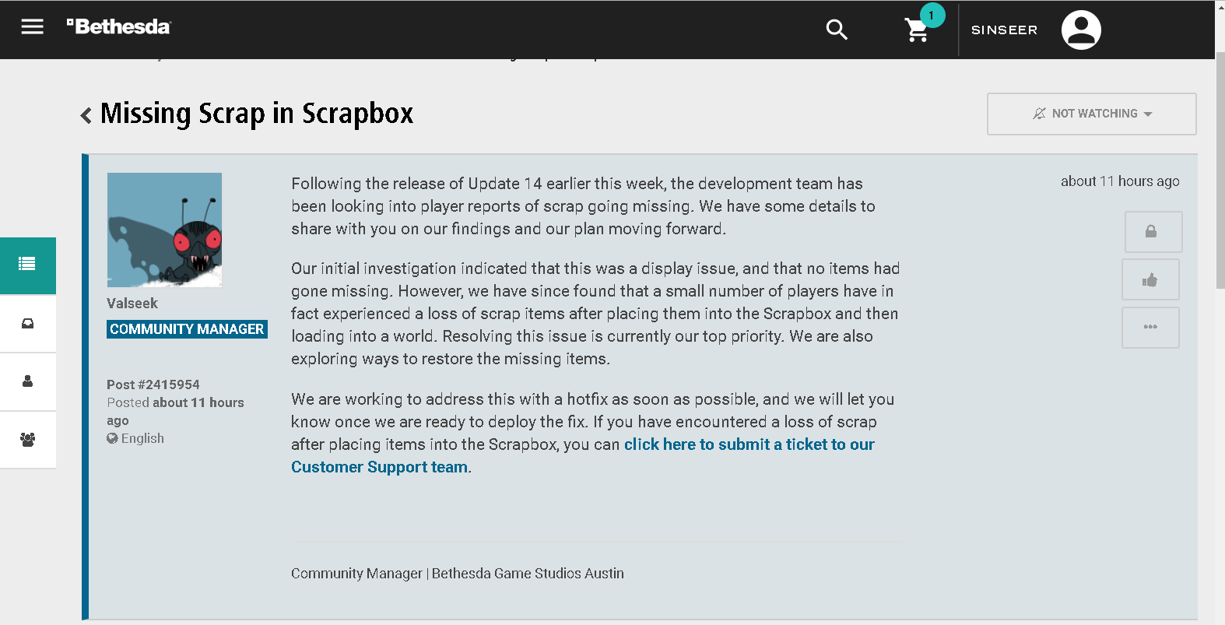Click the Bethesda Game Studios Austin signature
The image size is (1225, 625).
[x=528, y=574]
